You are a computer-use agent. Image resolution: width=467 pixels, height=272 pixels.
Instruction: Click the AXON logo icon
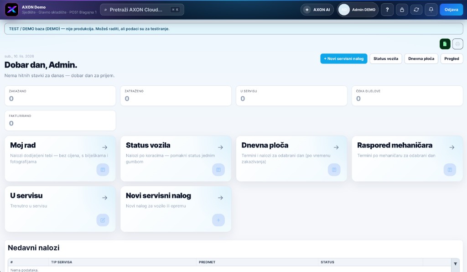coord(11,10)
